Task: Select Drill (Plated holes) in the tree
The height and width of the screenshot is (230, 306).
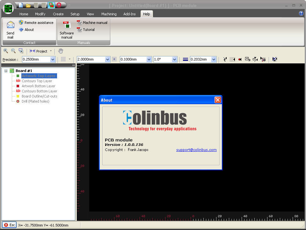Action: tap(35, 101)
